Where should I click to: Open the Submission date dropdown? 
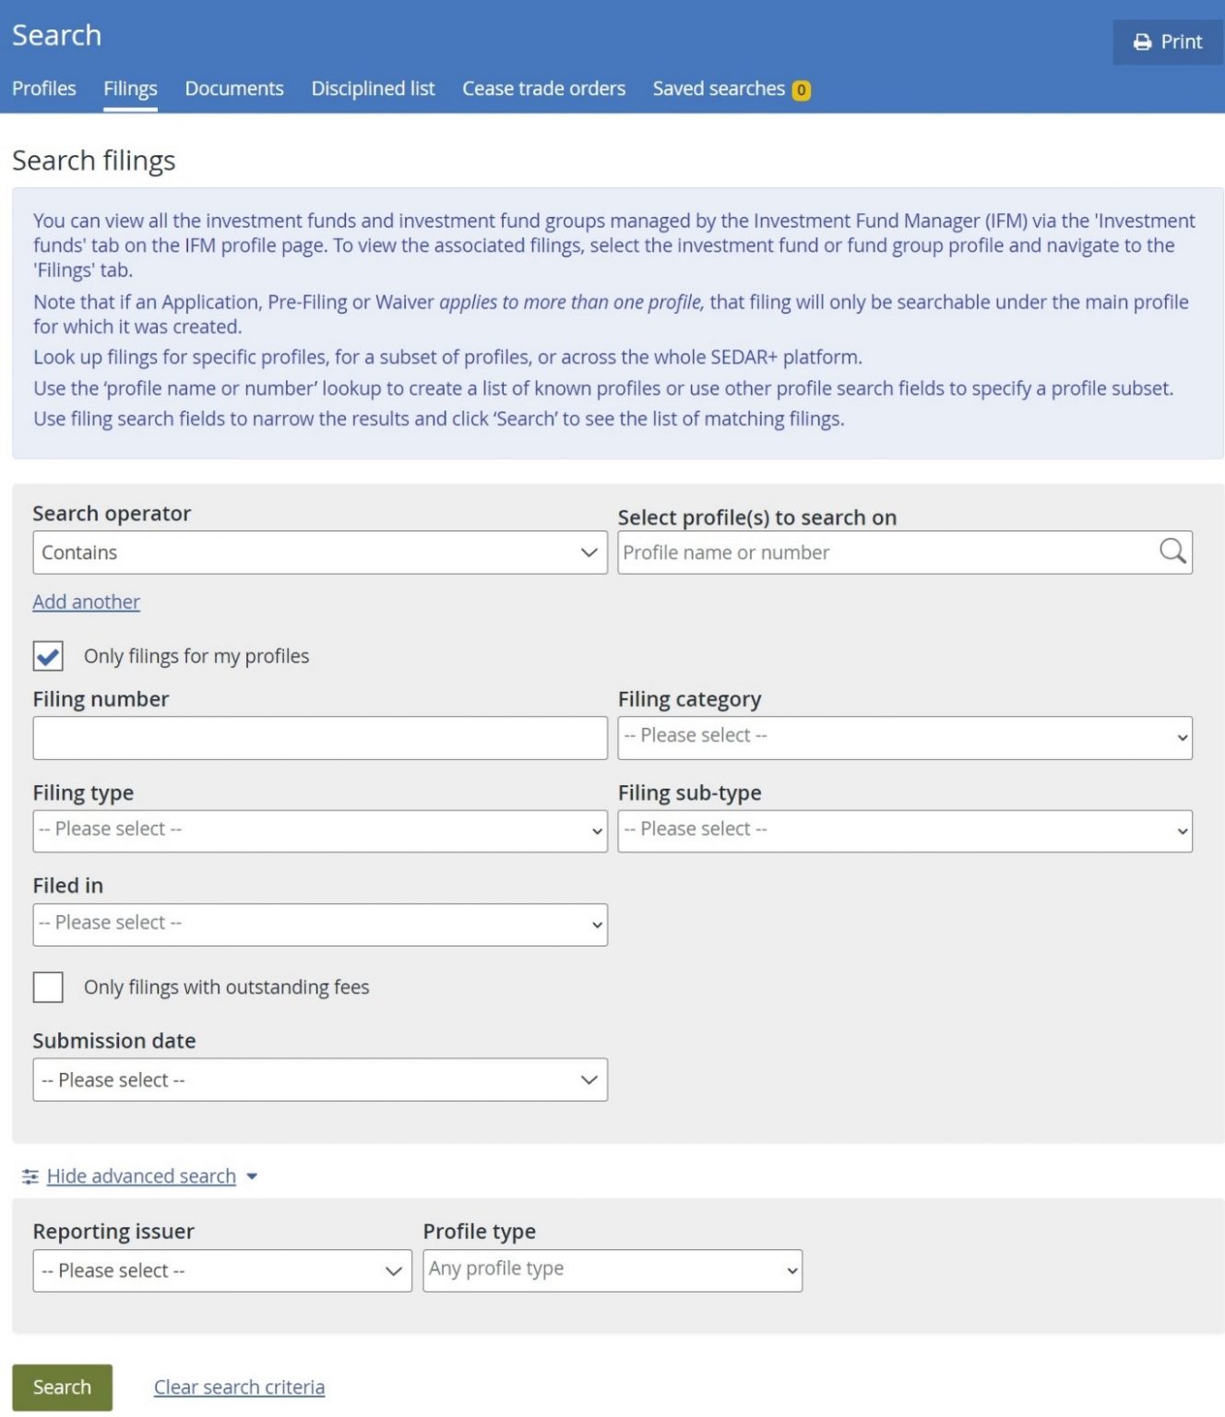(320, 1079)
